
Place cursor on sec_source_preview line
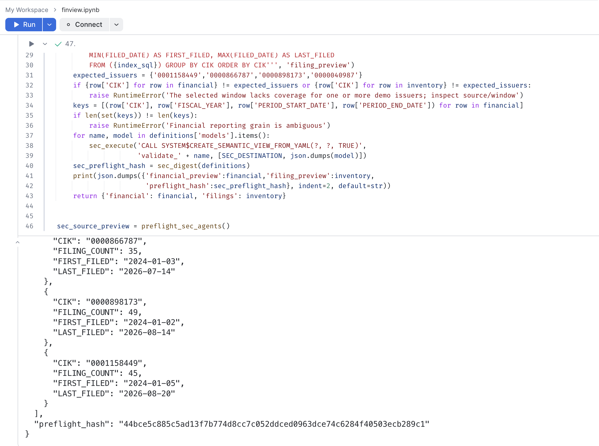[x=143, y=226]
